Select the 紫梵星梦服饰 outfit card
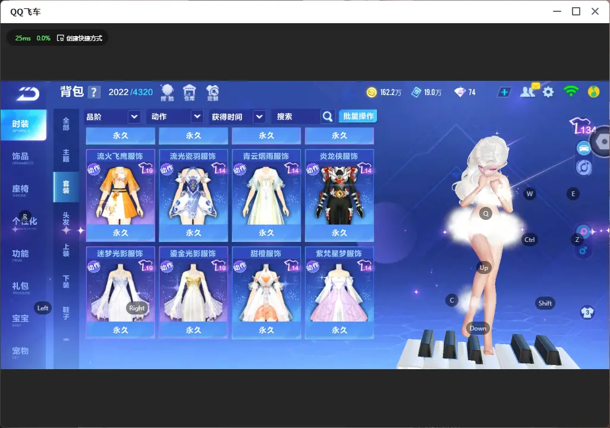The height and width of the screenshot is (428, 610). (x=339, y=292)
